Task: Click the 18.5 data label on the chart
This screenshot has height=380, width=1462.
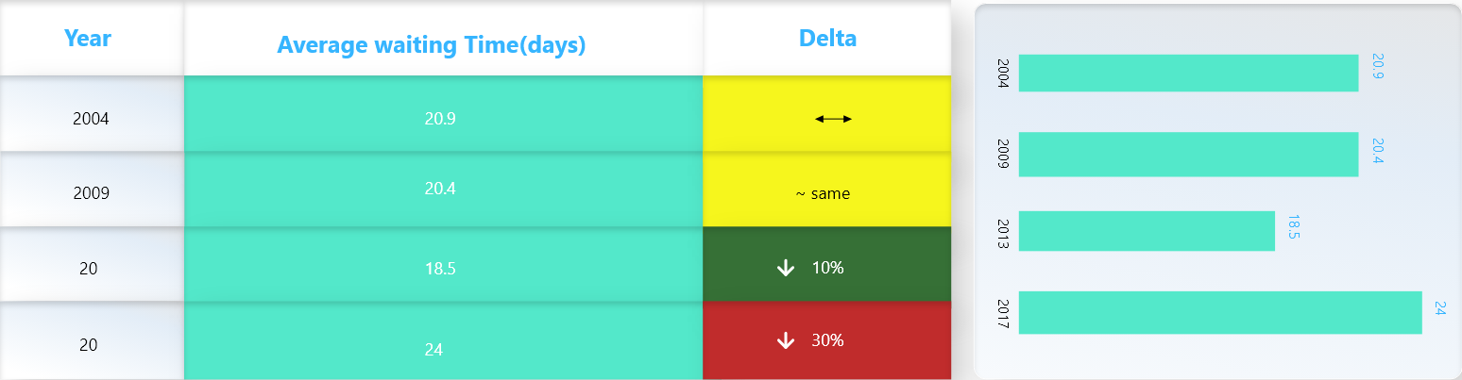Action: click(x=1294, y=227)
